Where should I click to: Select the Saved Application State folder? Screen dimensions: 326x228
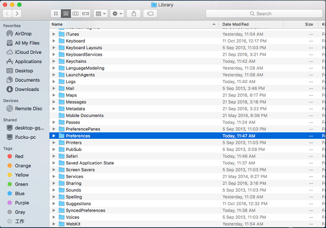pyautogui.click(x=89, y=163)
